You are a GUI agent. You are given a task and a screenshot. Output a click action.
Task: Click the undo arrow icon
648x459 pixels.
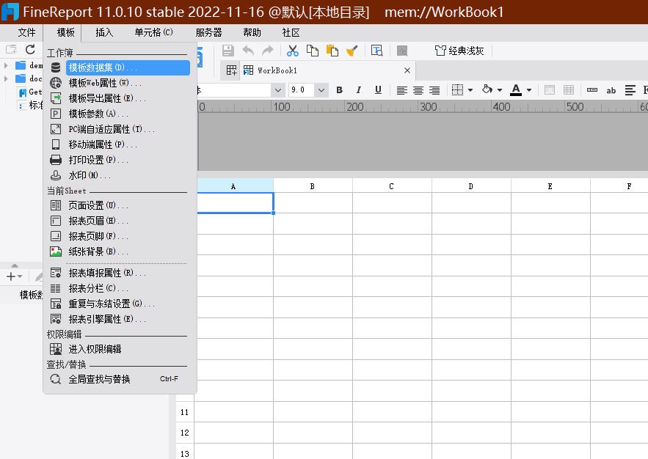(x=248, y=51)
